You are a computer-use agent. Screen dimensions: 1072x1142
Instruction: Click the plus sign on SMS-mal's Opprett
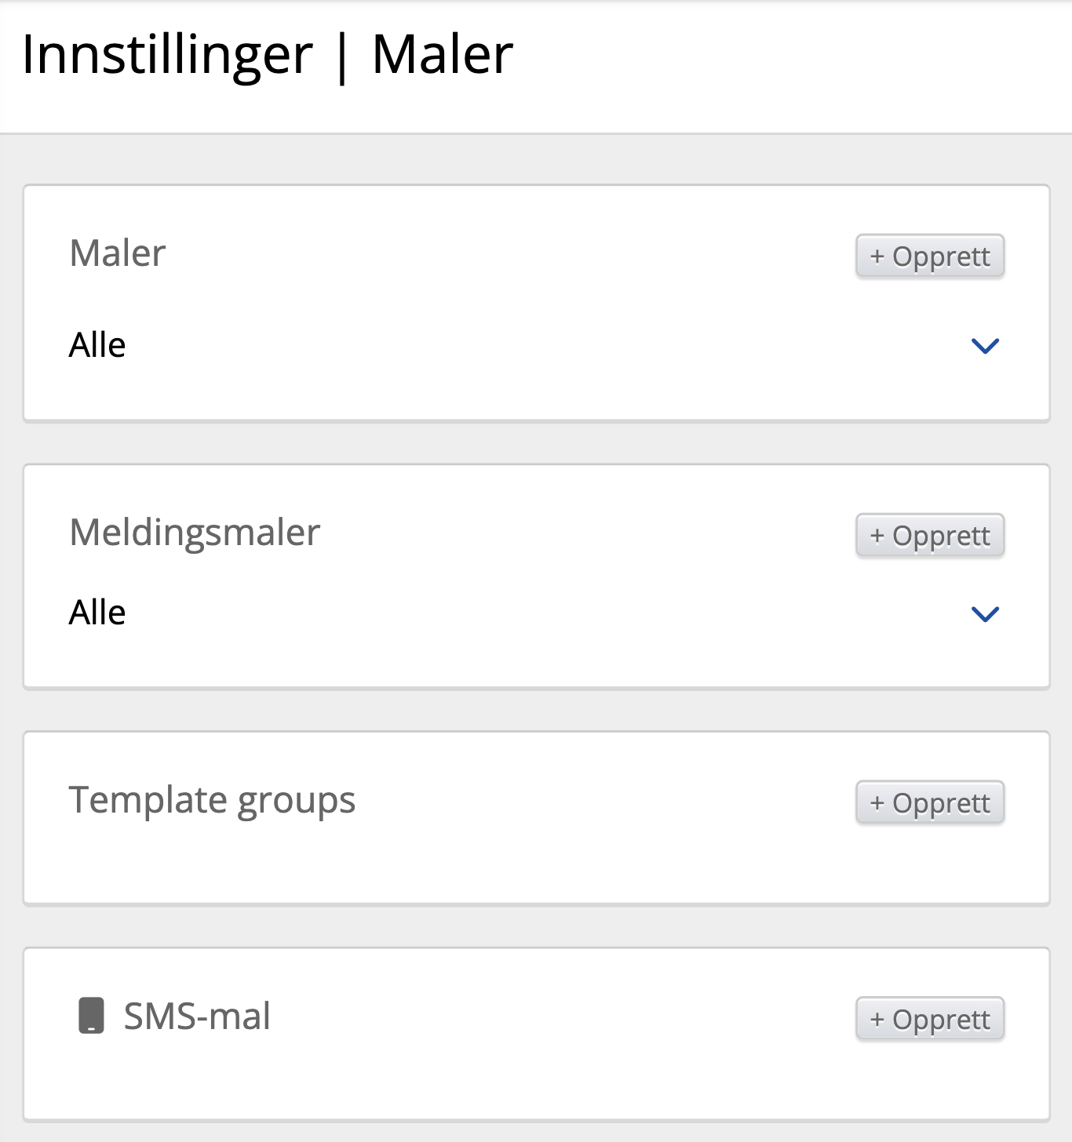pos(877,1020)
